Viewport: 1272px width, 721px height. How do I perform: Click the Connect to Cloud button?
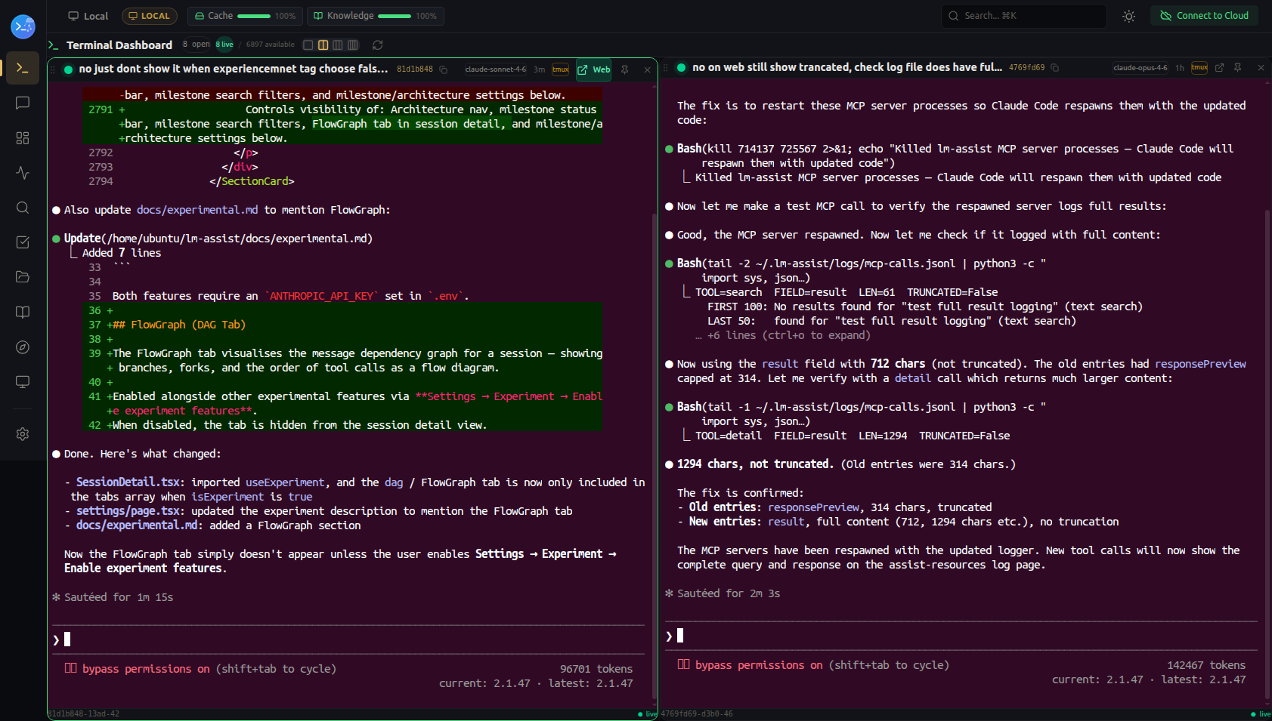coord(1204,16)
